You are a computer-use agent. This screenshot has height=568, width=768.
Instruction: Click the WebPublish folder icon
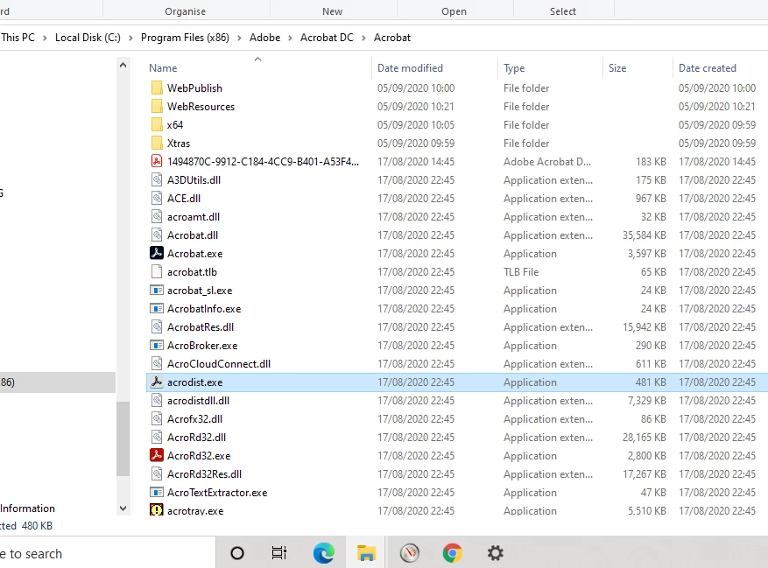pyautogui.click(x=157, y=88)
